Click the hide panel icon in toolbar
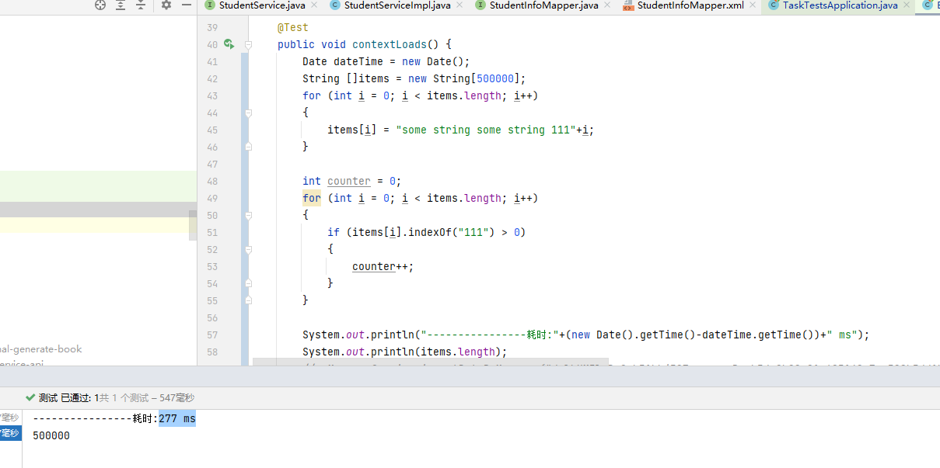This screenshot has width=940, height=468. [x=187, y=5]
